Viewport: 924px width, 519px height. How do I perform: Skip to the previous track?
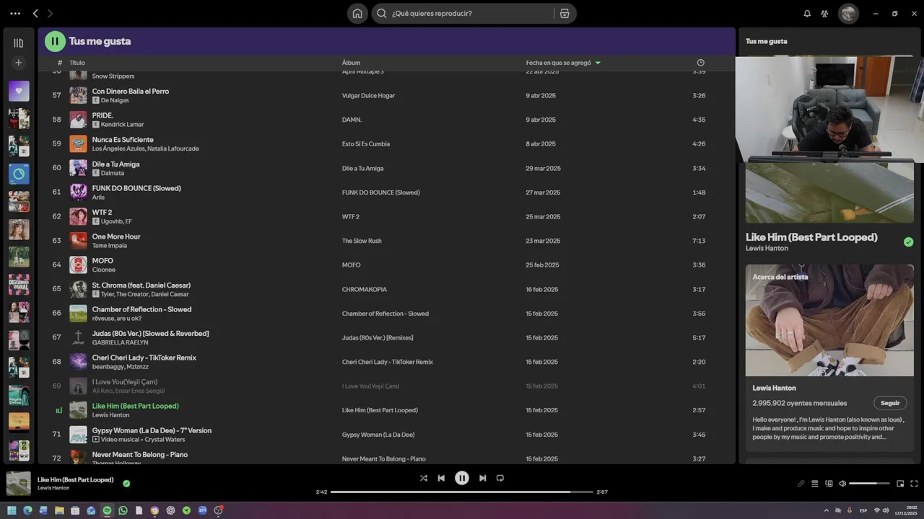pyautogui.click(x=441, y=478)
